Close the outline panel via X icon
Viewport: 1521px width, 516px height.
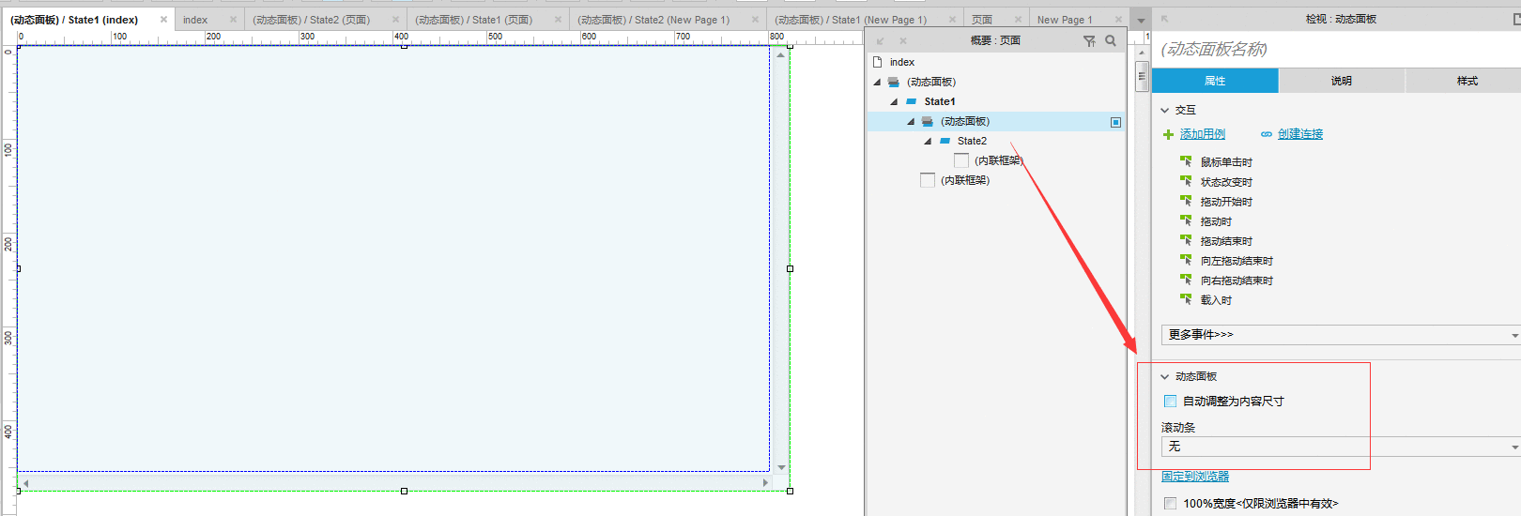(x=903, y=41)
